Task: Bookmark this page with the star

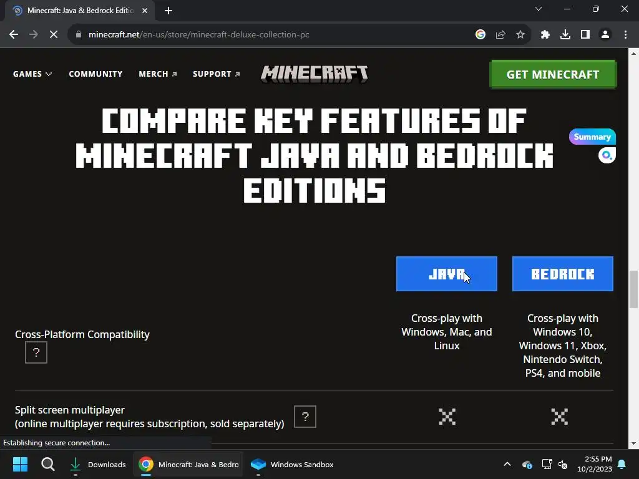Action: click(x=520, y=35)
